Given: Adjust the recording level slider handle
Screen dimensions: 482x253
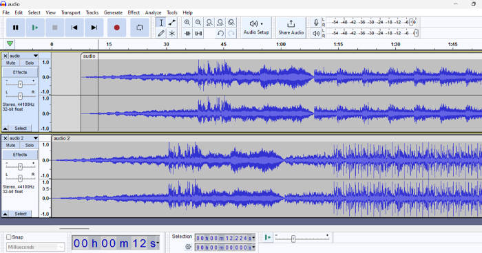Looking at the screenshot, I should click(411, 22).
